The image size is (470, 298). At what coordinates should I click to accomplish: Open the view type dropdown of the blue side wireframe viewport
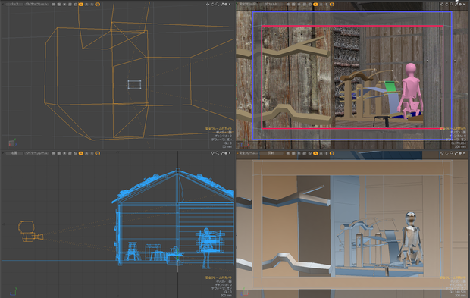pyautogui.click(x=14, y=153)
